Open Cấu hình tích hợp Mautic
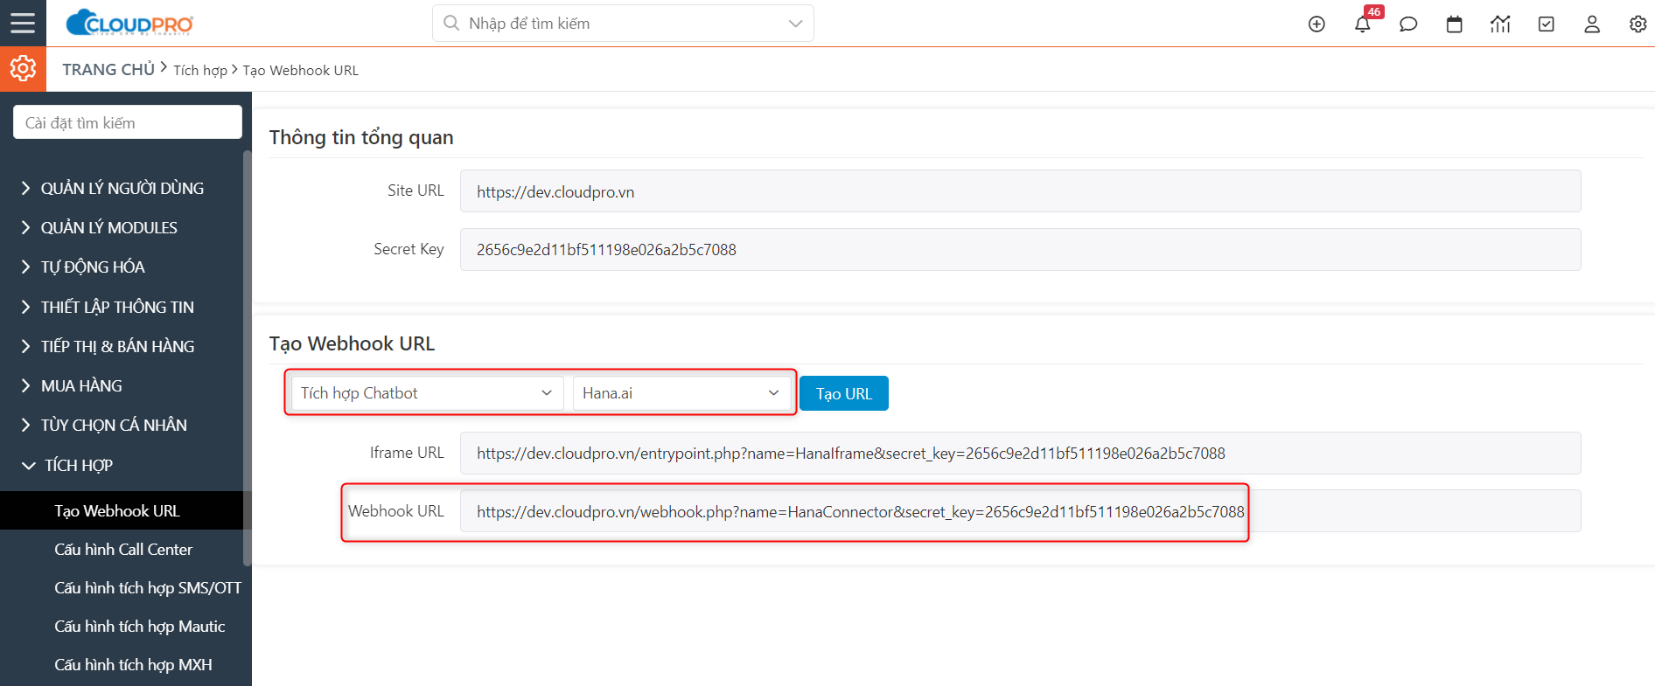 pos(139,626)
